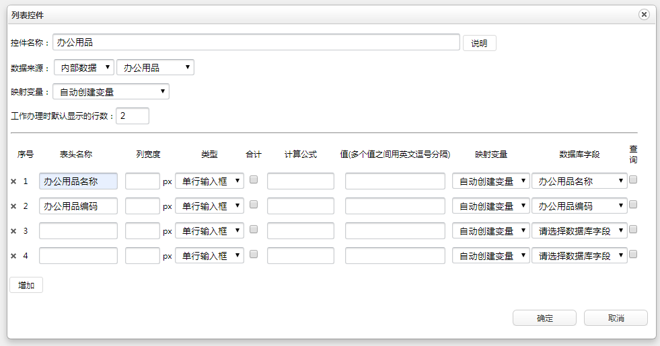Close the 列表控件 dialog
The height and width of the screenshot is (346, 660).
click(644, 14)
